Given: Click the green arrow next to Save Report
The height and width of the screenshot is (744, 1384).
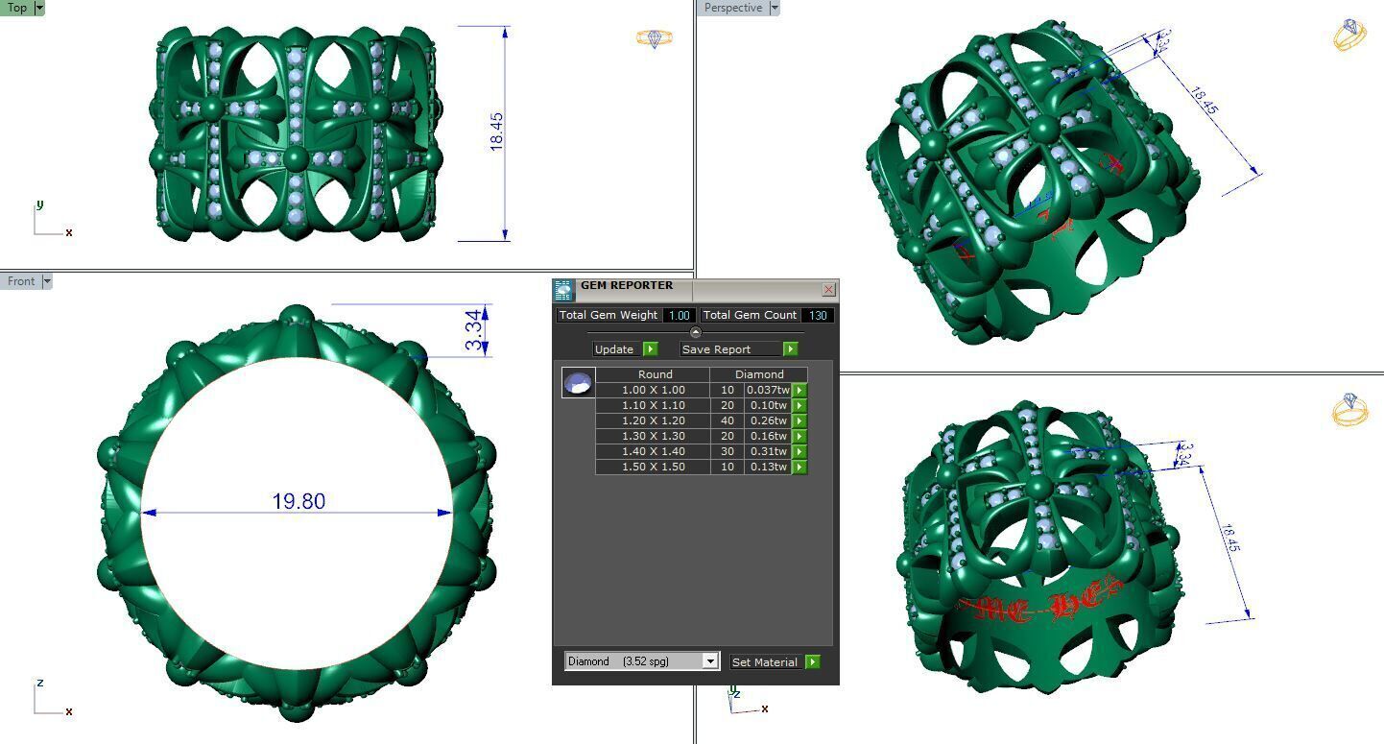Looking at the screenshot, I should click(790, 349).
